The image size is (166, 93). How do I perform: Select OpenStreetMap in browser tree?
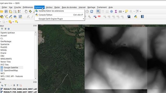[x=11, y=71]
